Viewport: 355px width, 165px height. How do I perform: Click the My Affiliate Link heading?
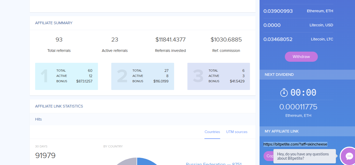click(282, 131)
